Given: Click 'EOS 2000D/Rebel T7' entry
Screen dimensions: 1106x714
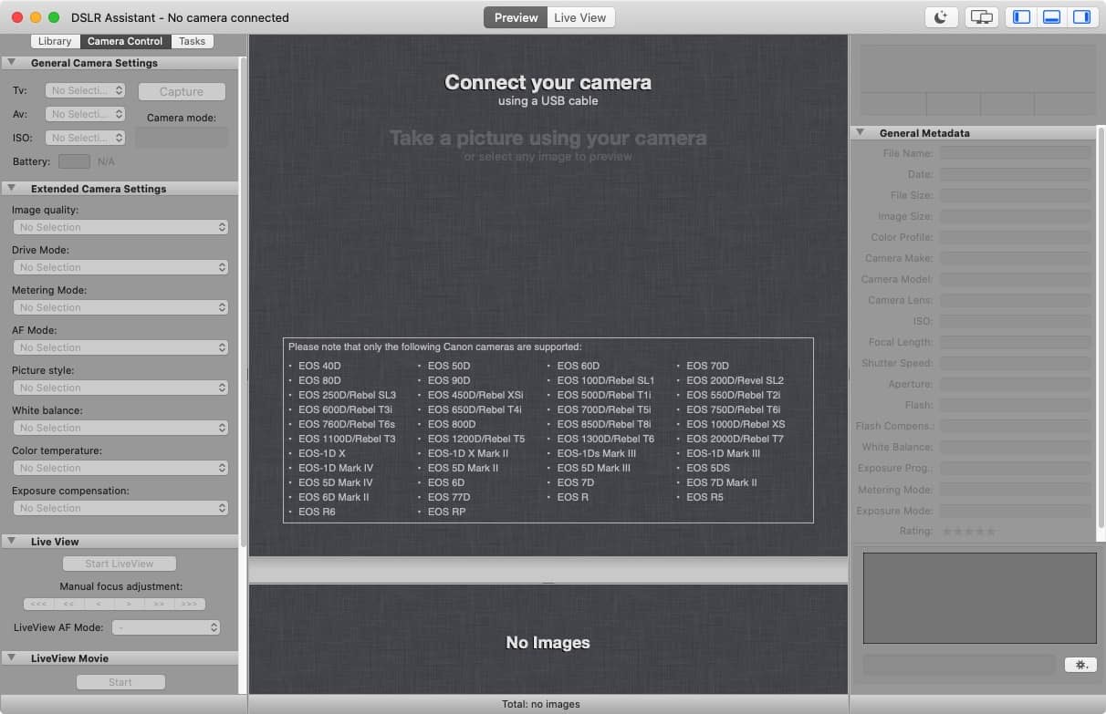Looking at the screenshot, I should tap(735, 439).
